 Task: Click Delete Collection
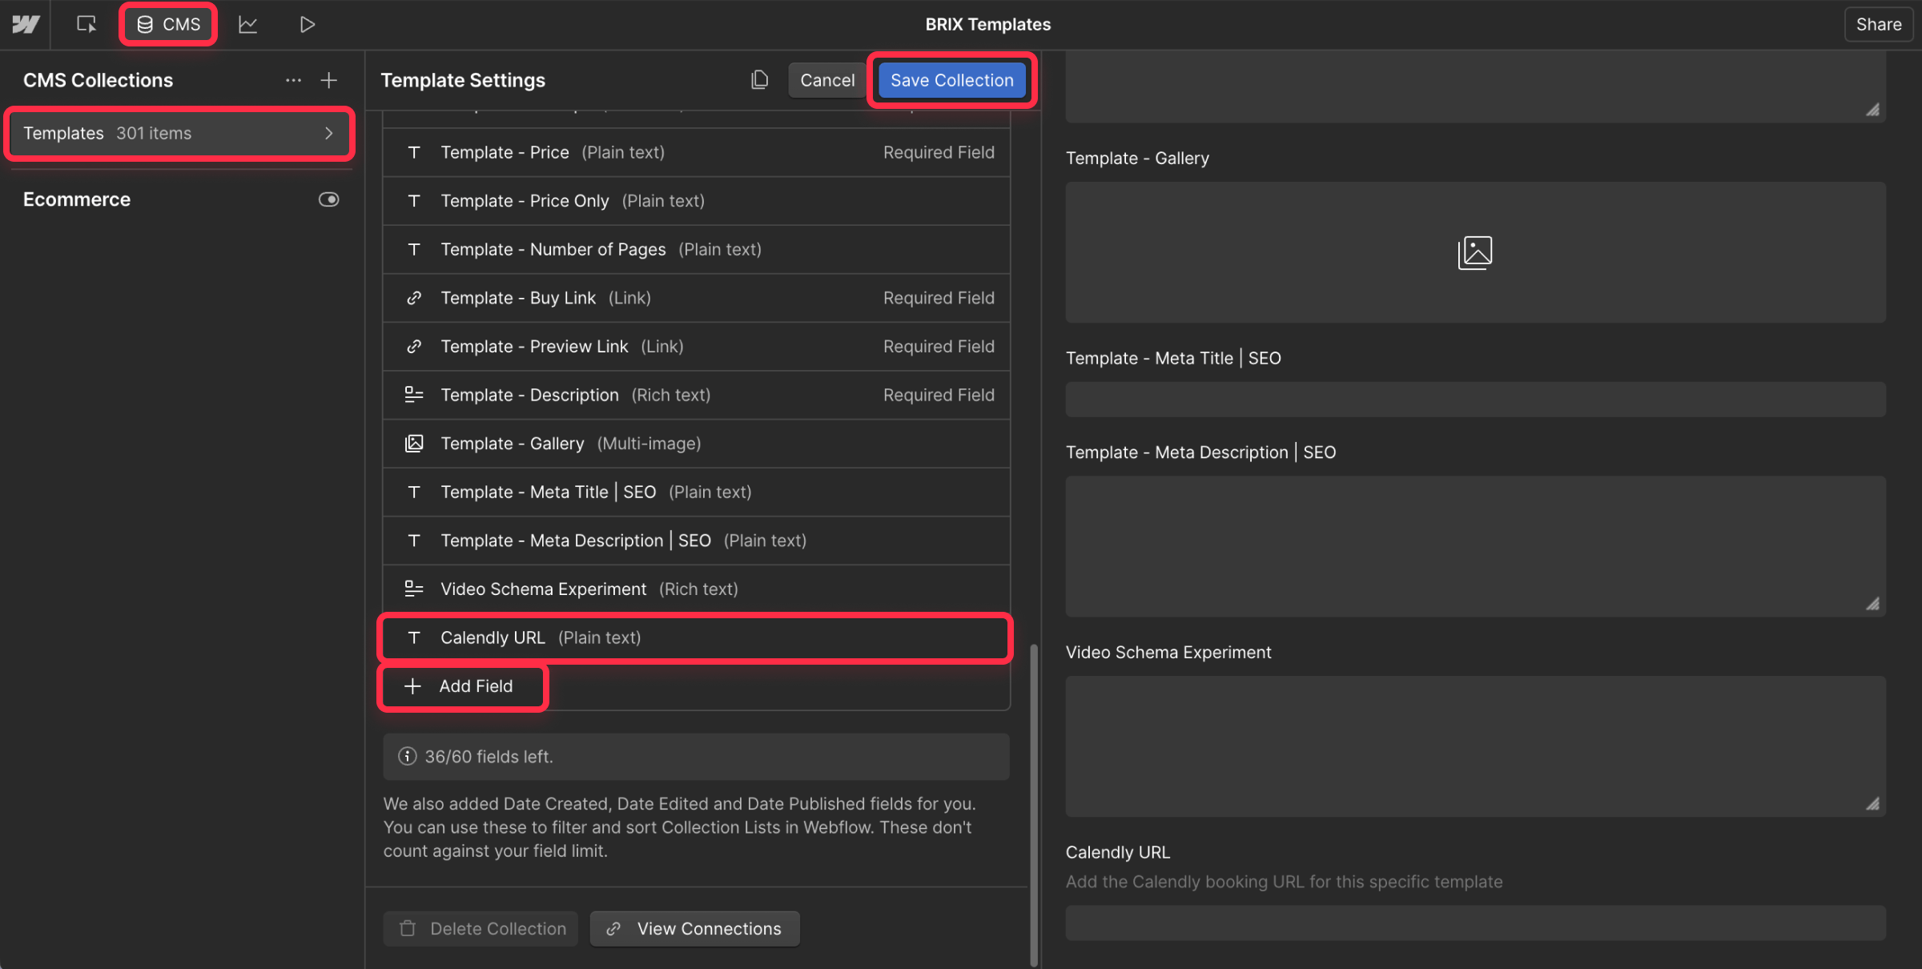pos(480,928)
